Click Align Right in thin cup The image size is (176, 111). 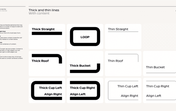click(130, 96)
